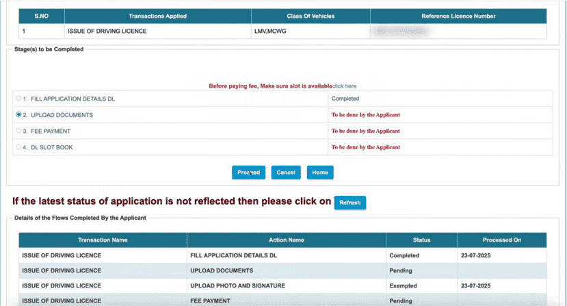The height and width of the screenshot is (306, 567).
Task: Click the Transactions Applied column header
Action: click(157, 16)
